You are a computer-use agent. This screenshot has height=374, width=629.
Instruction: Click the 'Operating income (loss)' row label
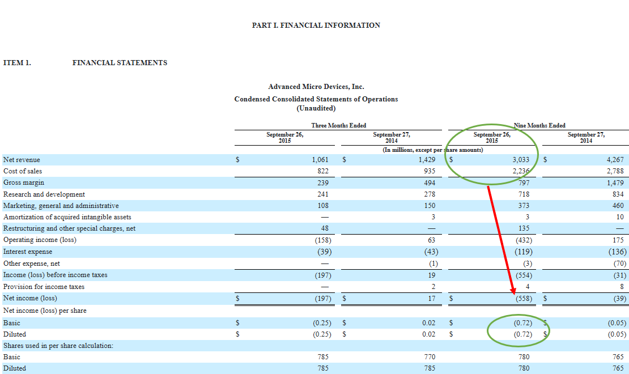tap(40, 240)
